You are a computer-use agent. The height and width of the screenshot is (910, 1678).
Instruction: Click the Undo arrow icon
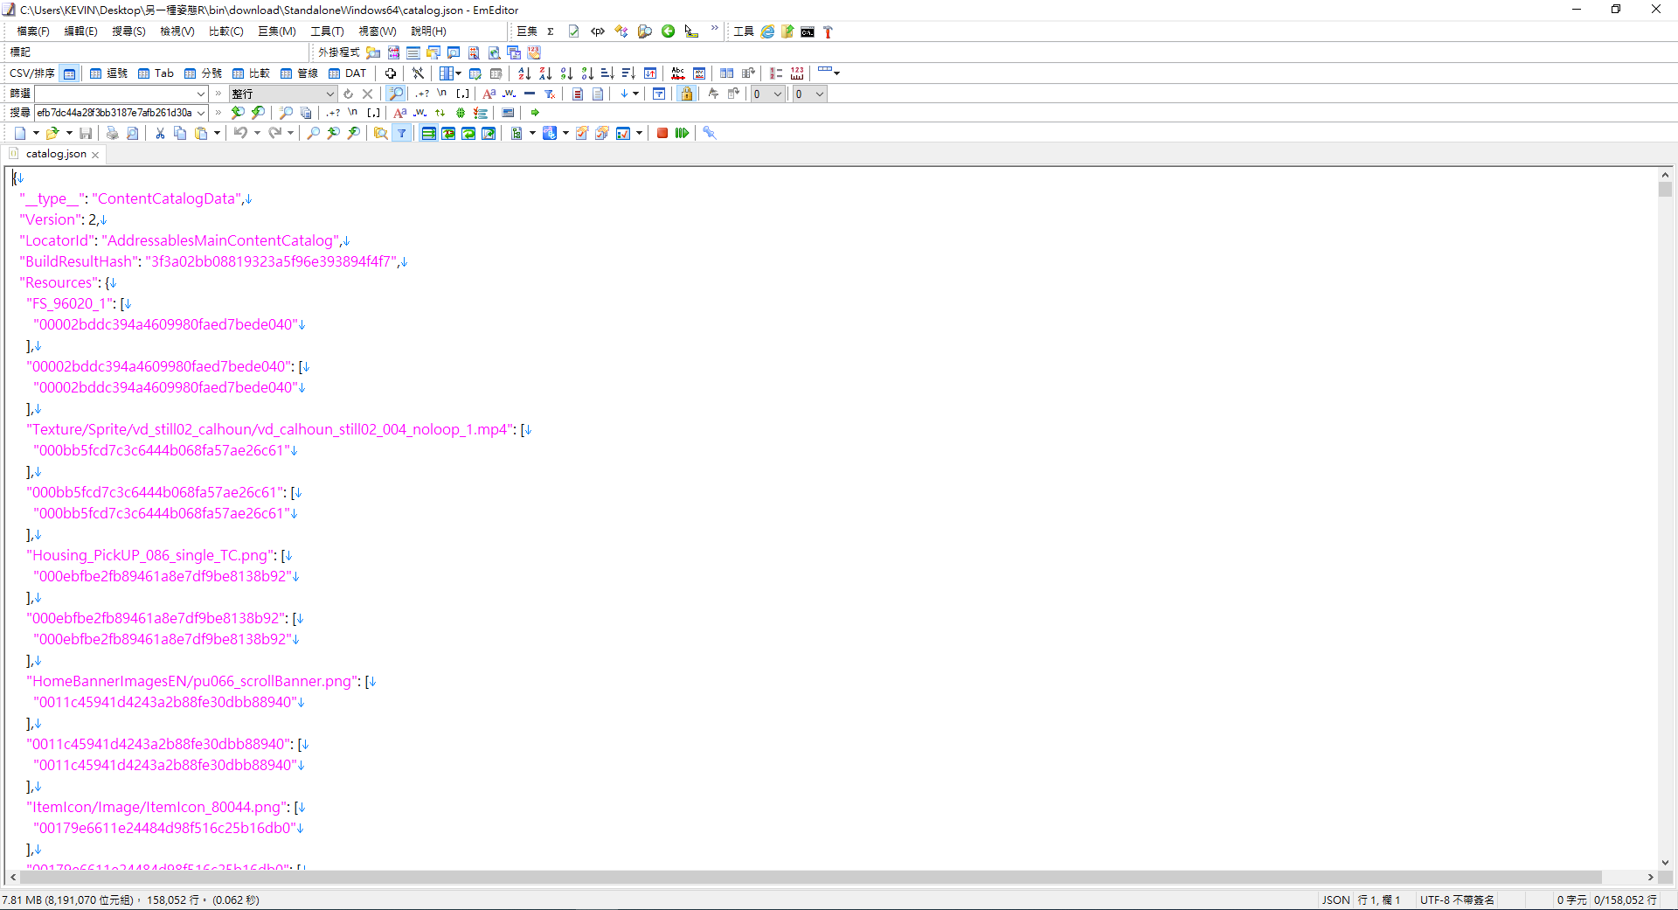tap(240, 133)
